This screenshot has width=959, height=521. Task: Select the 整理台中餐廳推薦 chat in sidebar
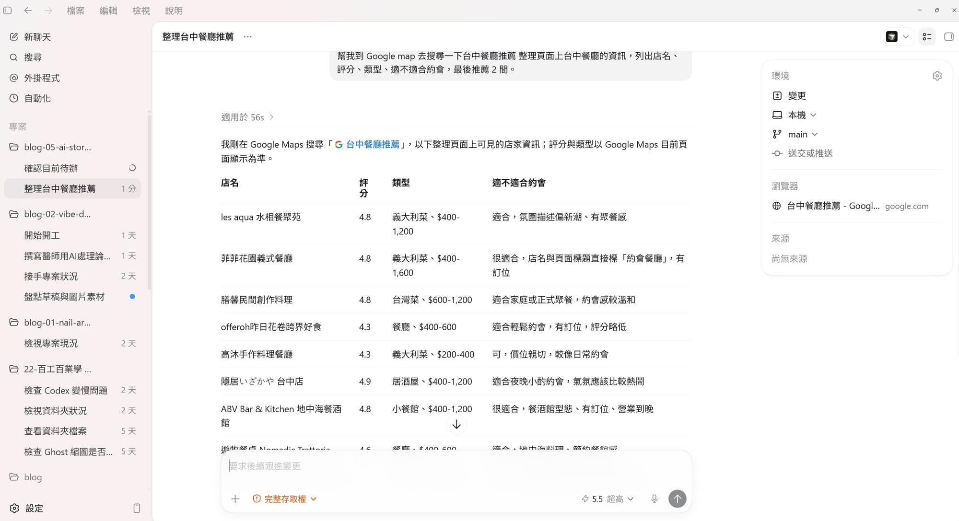point(72,189)
